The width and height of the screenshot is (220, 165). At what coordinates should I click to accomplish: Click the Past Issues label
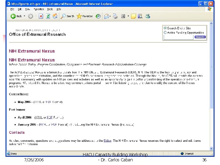pyautogui.click(x=17, y=110)
